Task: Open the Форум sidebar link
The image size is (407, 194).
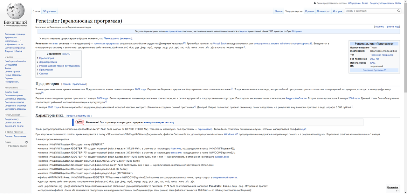Action: coord(8,68)
